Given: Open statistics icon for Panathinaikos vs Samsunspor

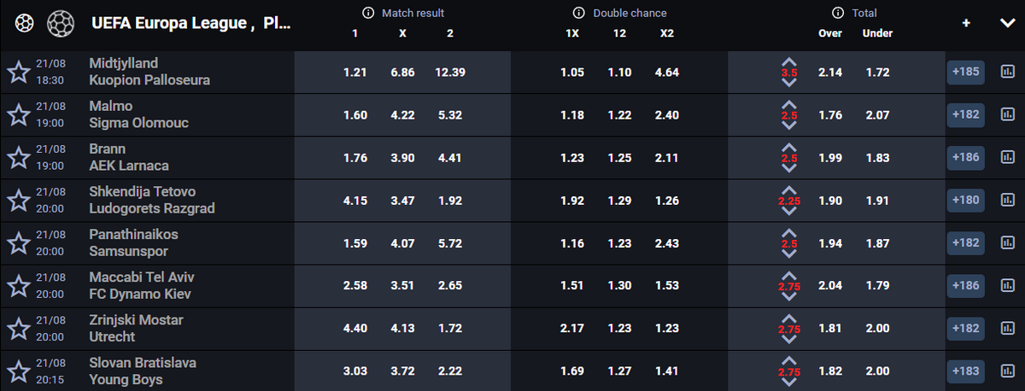Looking at the screenshot, I should 1005,242.
